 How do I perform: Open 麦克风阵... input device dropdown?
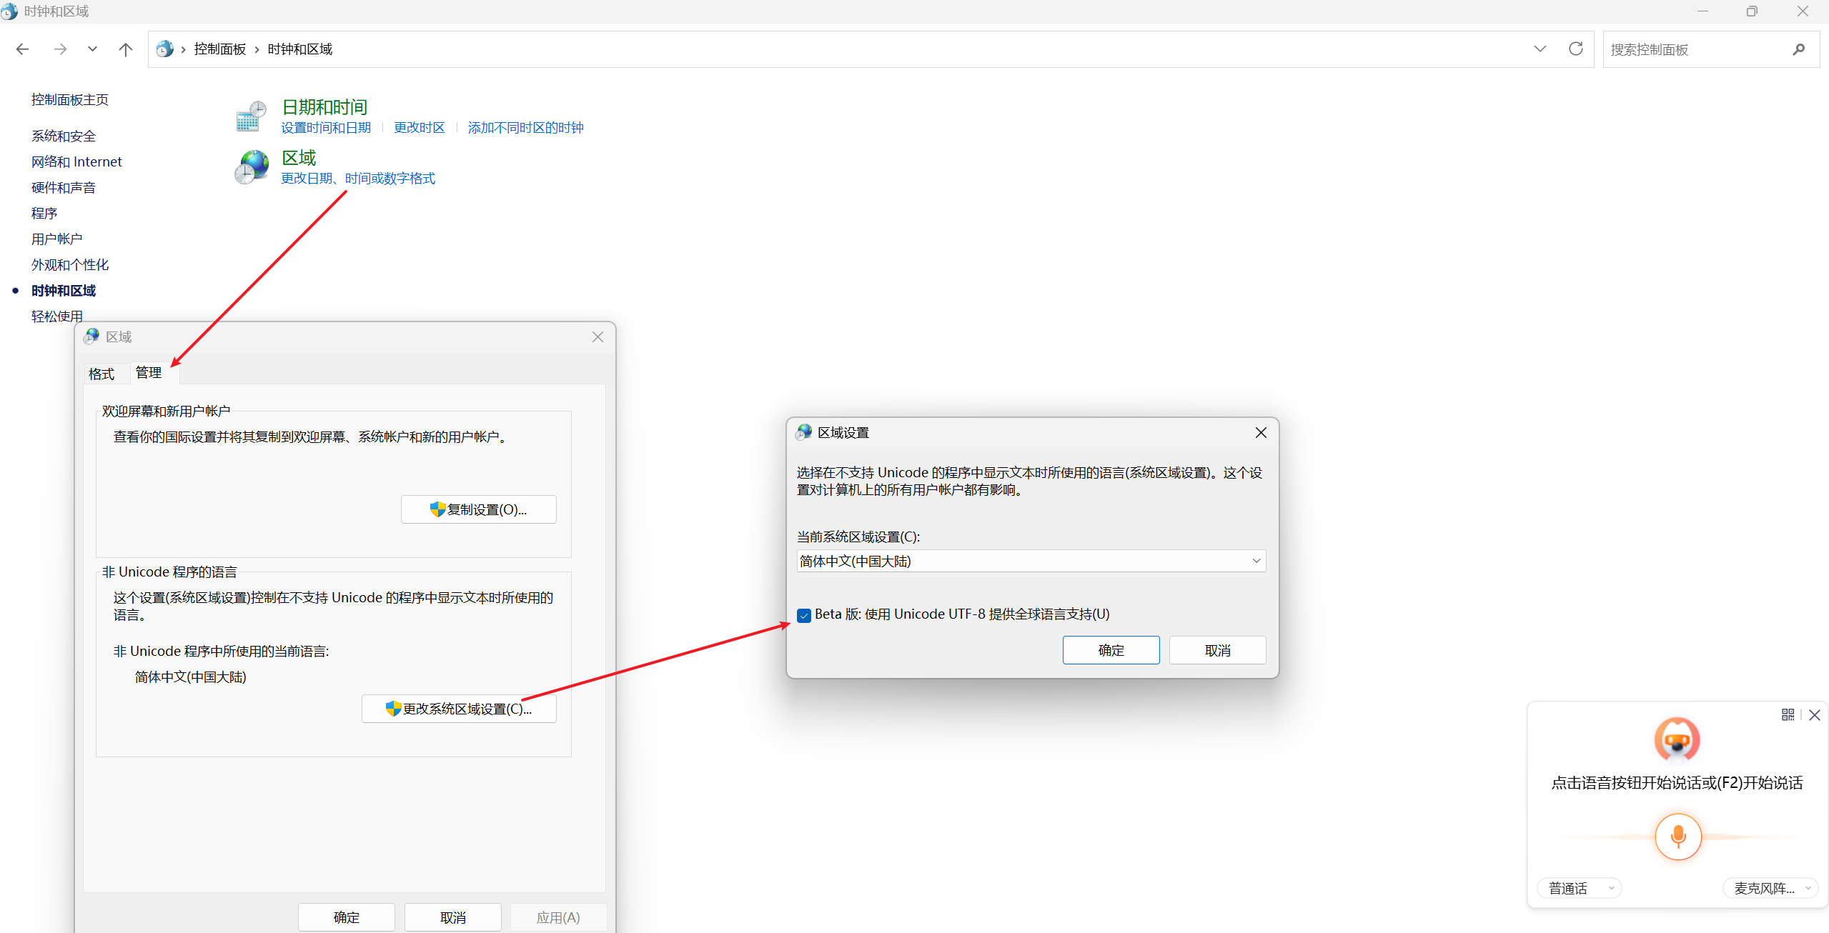click(x=1772, y=888)
